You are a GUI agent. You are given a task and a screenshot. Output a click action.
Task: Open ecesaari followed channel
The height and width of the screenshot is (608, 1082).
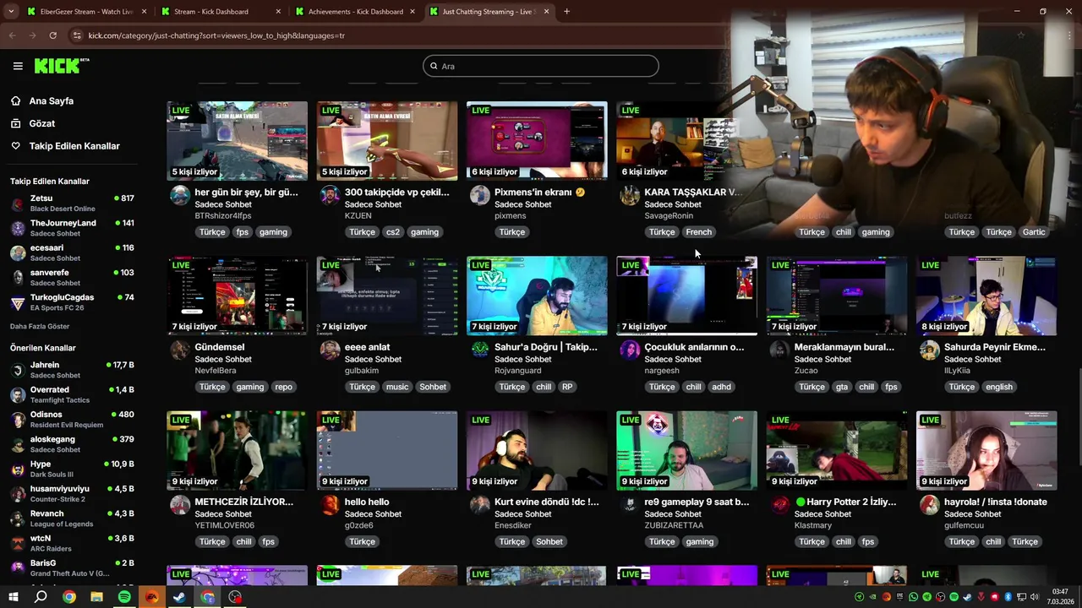73,252
